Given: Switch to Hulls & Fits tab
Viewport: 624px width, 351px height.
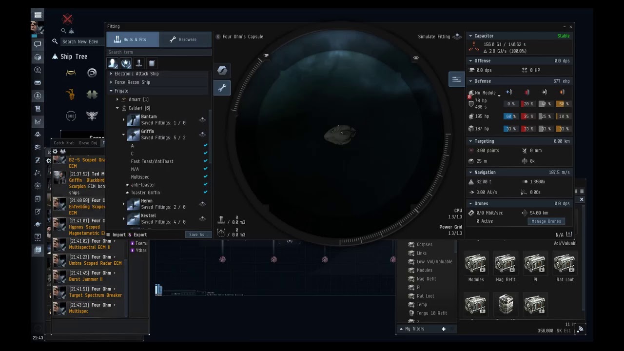Looking at the screenshot, I should point(133,39).
